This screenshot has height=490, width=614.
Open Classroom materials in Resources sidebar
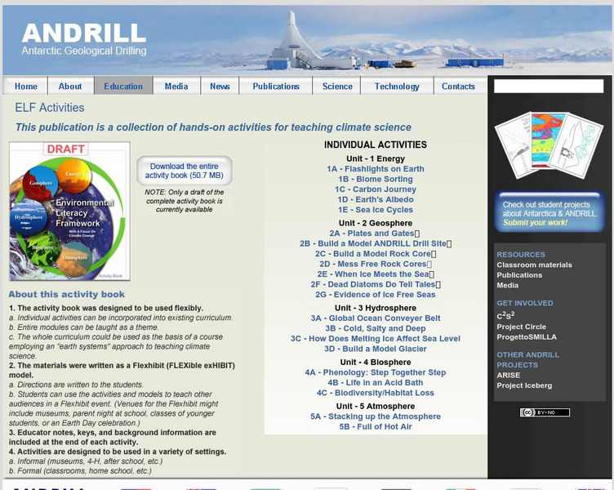534,265
